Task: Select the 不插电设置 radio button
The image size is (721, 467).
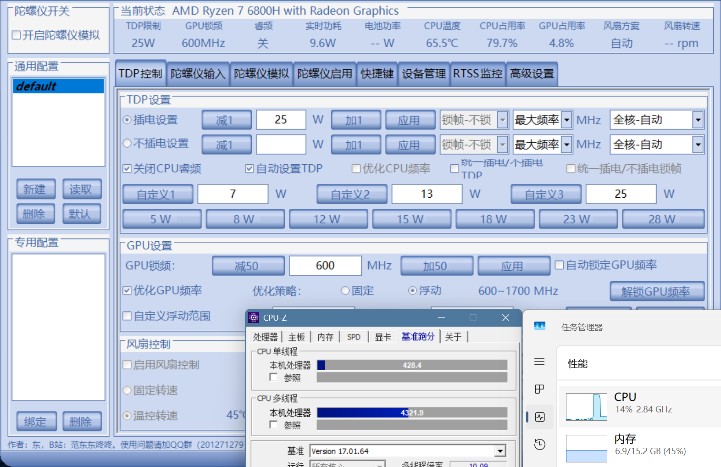Action: pyautogui.click(x=128, y=144)
